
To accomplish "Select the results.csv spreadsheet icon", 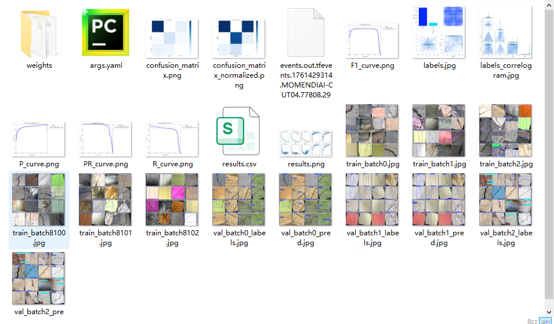I will coord(238,131).
